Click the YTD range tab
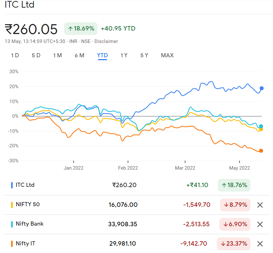273x253 pixels. [x=102, y=55]
